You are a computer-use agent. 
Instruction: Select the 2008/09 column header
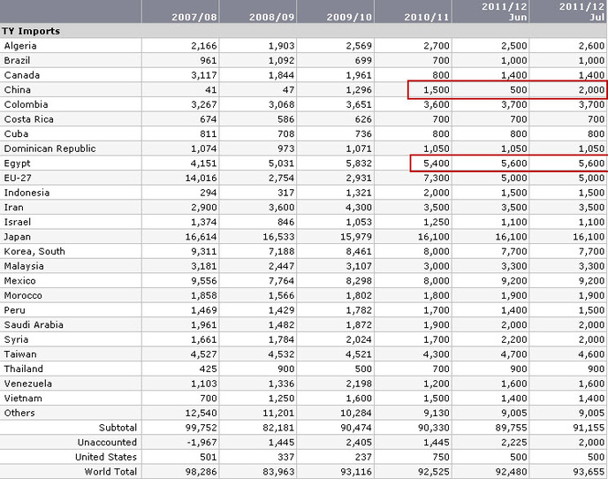[272, 17]
